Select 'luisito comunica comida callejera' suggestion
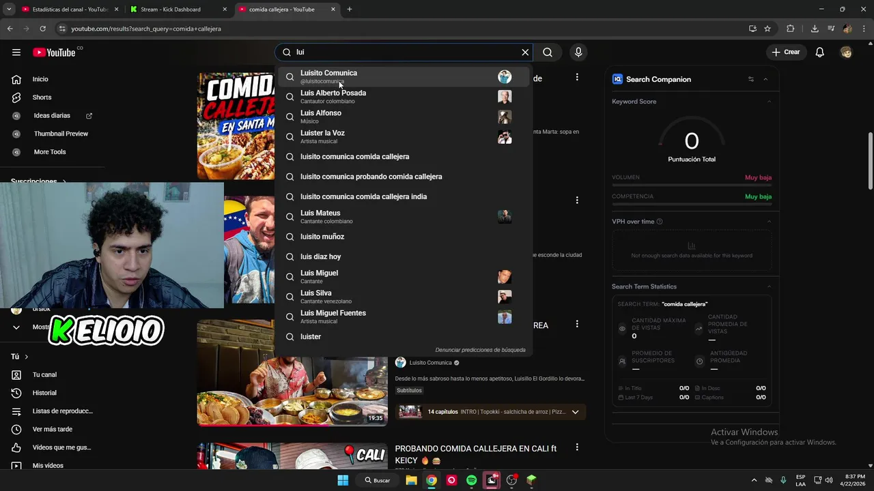Screen dimensions: 874x491 (x=404, y=156)
